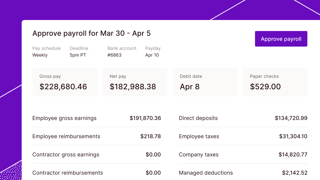Click the Contractor gross earnings row
This screenshot has width=320, height=180.
coord(97,155)
